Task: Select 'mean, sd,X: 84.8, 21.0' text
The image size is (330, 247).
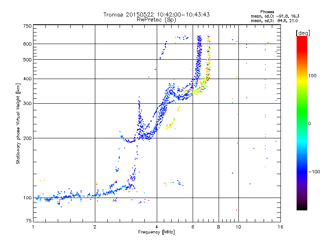Action: point(274,21)
